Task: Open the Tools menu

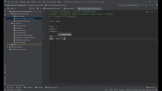Action: tap(44, 2)
